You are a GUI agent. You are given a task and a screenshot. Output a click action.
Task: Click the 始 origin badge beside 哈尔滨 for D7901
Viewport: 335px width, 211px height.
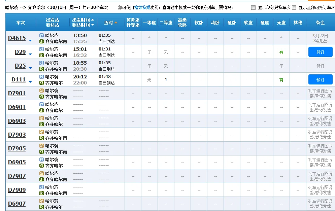(x=41, y=91)
